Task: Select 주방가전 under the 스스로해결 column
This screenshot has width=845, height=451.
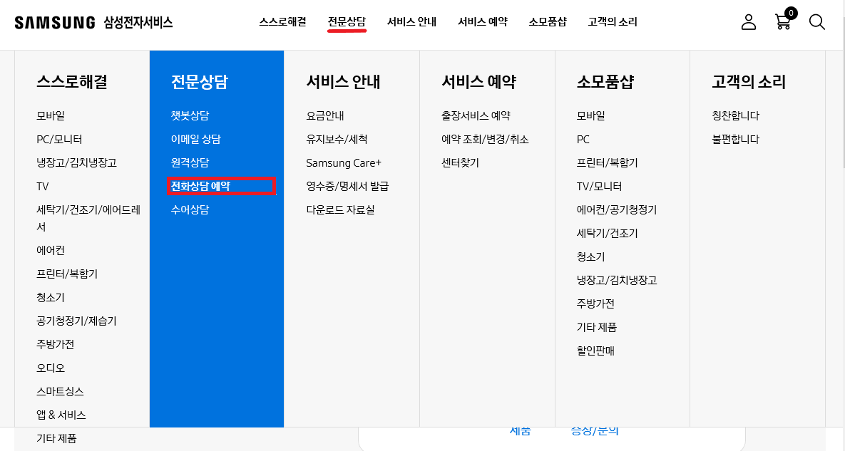Action: click(55, 344)
